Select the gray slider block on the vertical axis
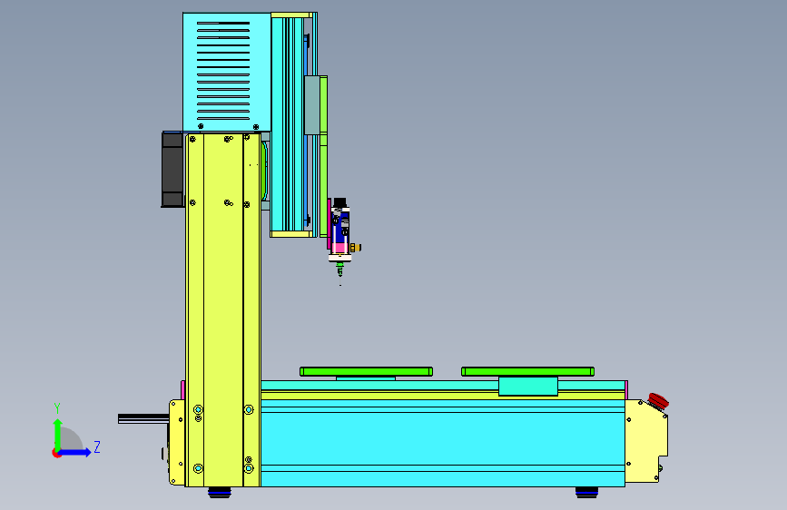Screen dimensions: 787x510 point(312,105)
